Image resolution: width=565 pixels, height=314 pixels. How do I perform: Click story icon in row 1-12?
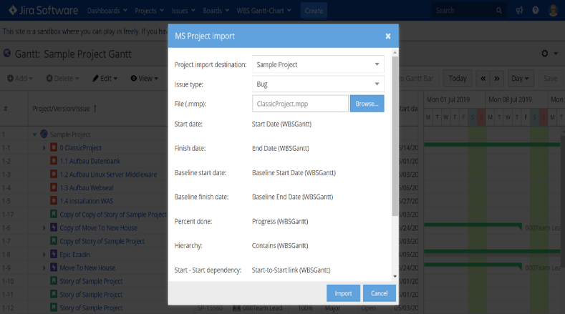click(53, 307)
